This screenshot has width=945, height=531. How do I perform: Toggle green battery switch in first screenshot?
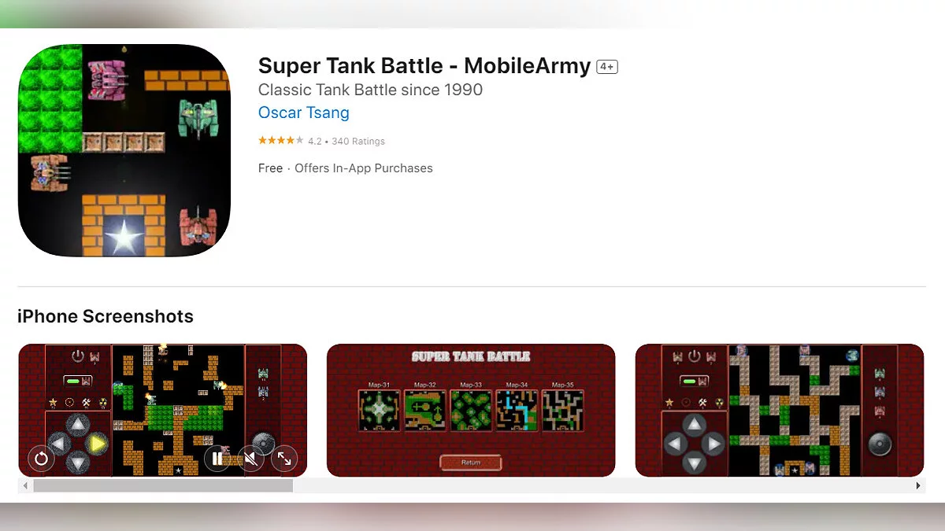77,382
